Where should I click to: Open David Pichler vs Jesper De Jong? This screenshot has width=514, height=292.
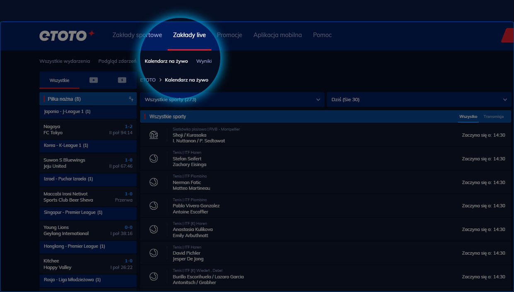(x=326, y=253)
